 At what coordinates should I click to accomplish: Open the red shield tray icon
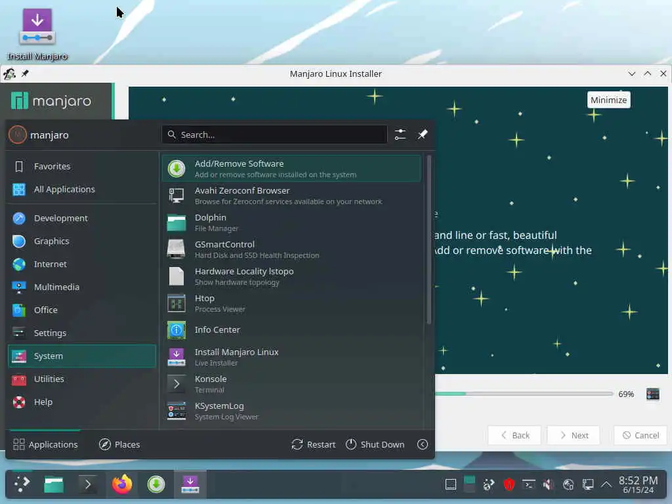tap(509, 485)
